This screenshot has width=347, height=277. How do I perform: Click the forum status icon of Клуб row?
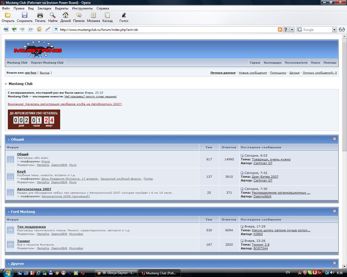tap(10, 177)
